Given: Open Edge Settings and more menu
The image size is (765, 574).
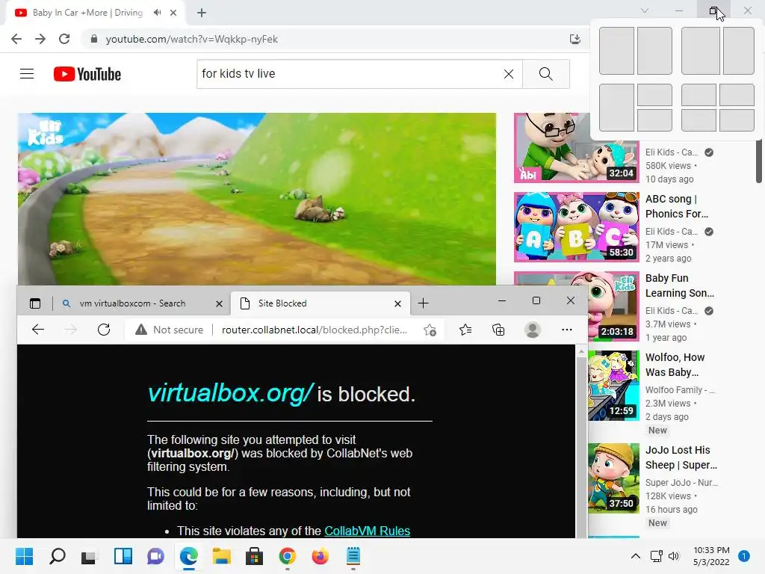Looking at the screenshot, I should [566, 330].
